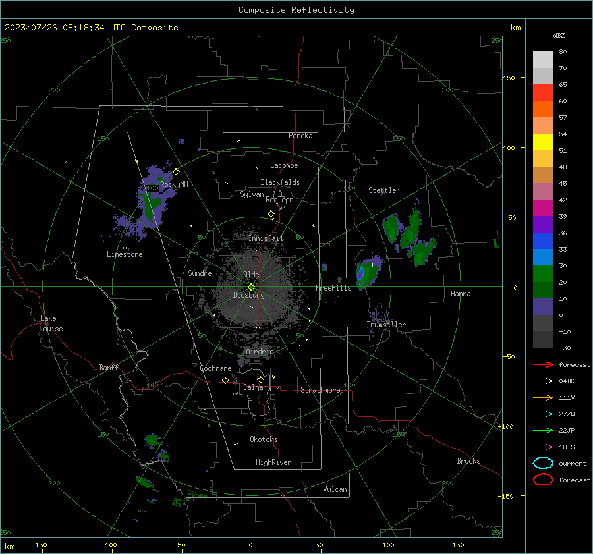
Task: Select the cyan 27ZW arrow icon
Action: [x=543, y=414]
